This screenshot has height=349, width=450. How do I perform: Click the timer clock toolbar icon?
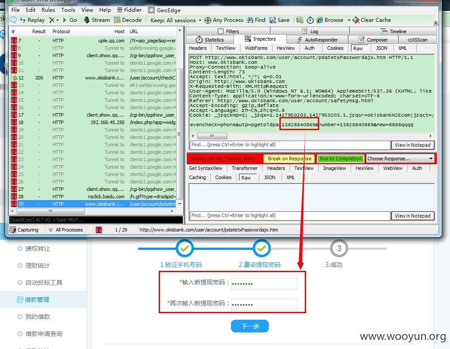coord(310,20)
